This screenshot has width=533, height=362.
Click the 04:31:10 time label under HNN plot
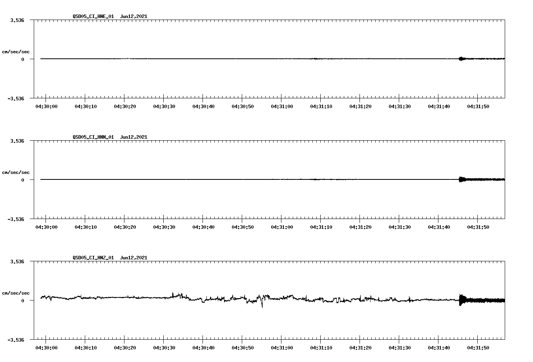[321, 227]
